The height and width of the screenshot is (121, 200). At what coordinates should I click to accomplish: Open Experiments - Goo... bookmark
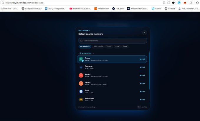pos(9,9)
